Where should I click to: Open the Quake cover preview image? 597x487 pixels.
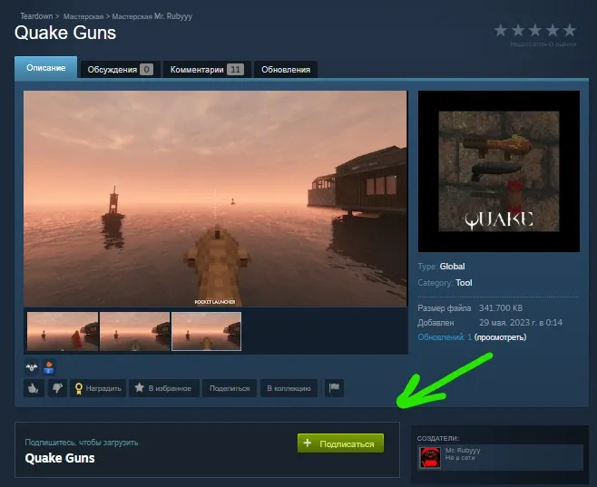coord(498,171)
